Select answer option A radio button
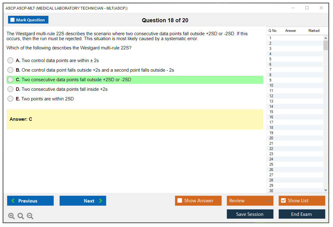 (x=11, y=61)
